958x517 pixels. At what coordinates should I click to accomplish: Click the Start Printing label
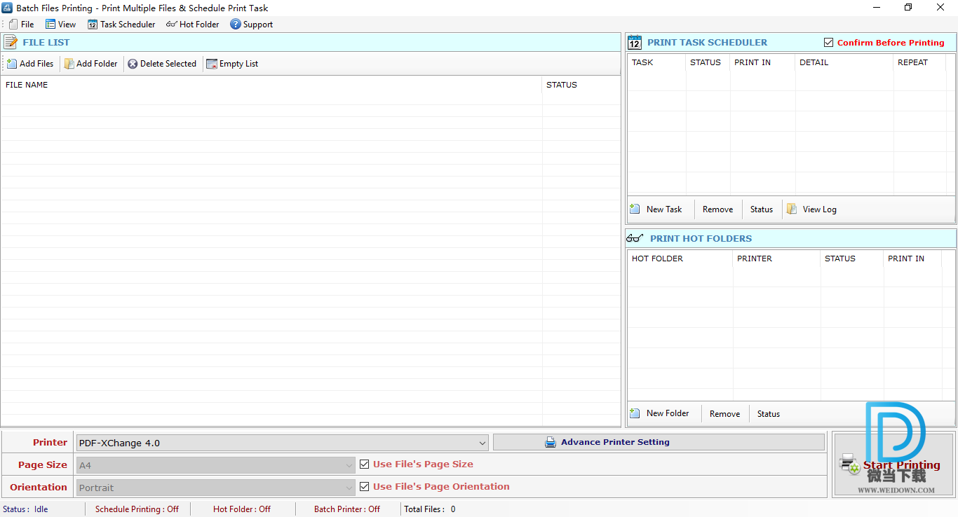coord(901,465)
